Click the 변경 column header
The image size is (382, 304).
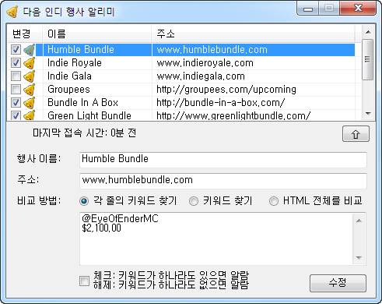25,34
